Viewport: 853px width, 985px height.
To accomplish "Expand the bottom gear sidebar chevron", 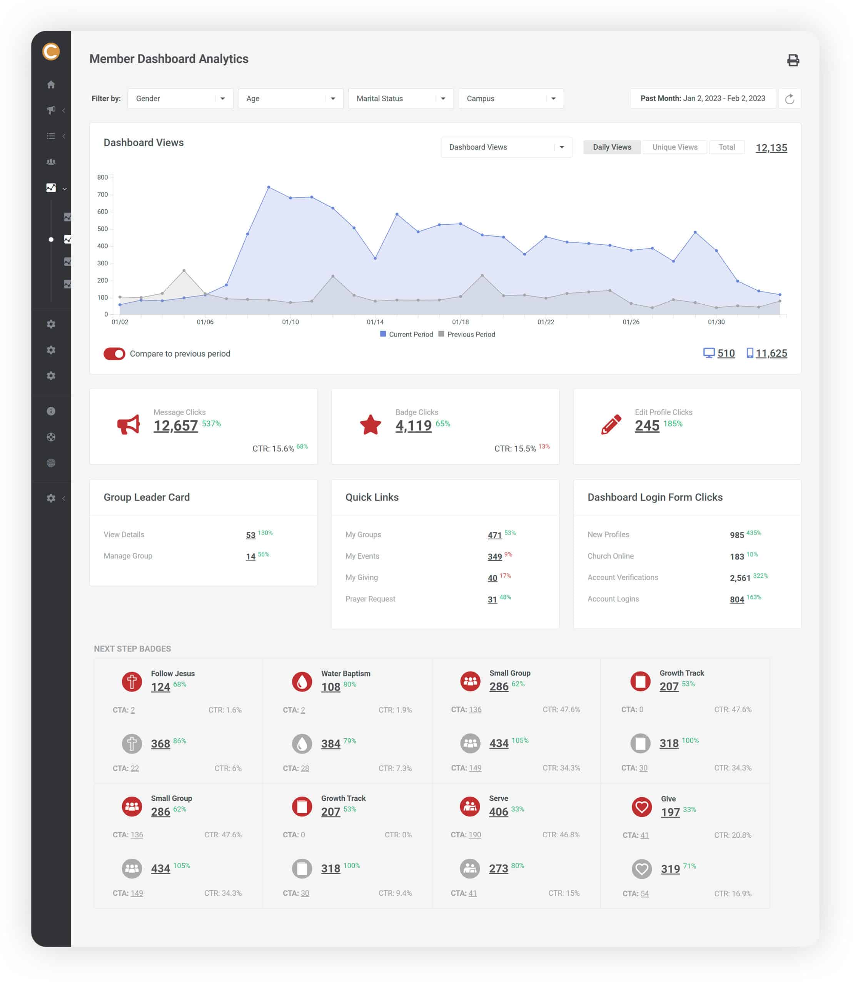I will (63, 498).
